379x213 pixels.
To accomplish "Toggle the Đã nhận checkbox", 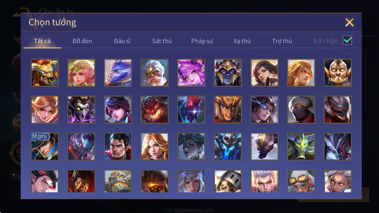I will pos(347,40).
